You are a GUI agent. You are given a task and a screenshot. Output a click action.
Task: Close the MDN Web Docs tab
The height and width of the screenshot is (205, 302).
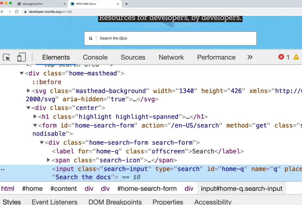pyautogui.click(x=118, y=4)
